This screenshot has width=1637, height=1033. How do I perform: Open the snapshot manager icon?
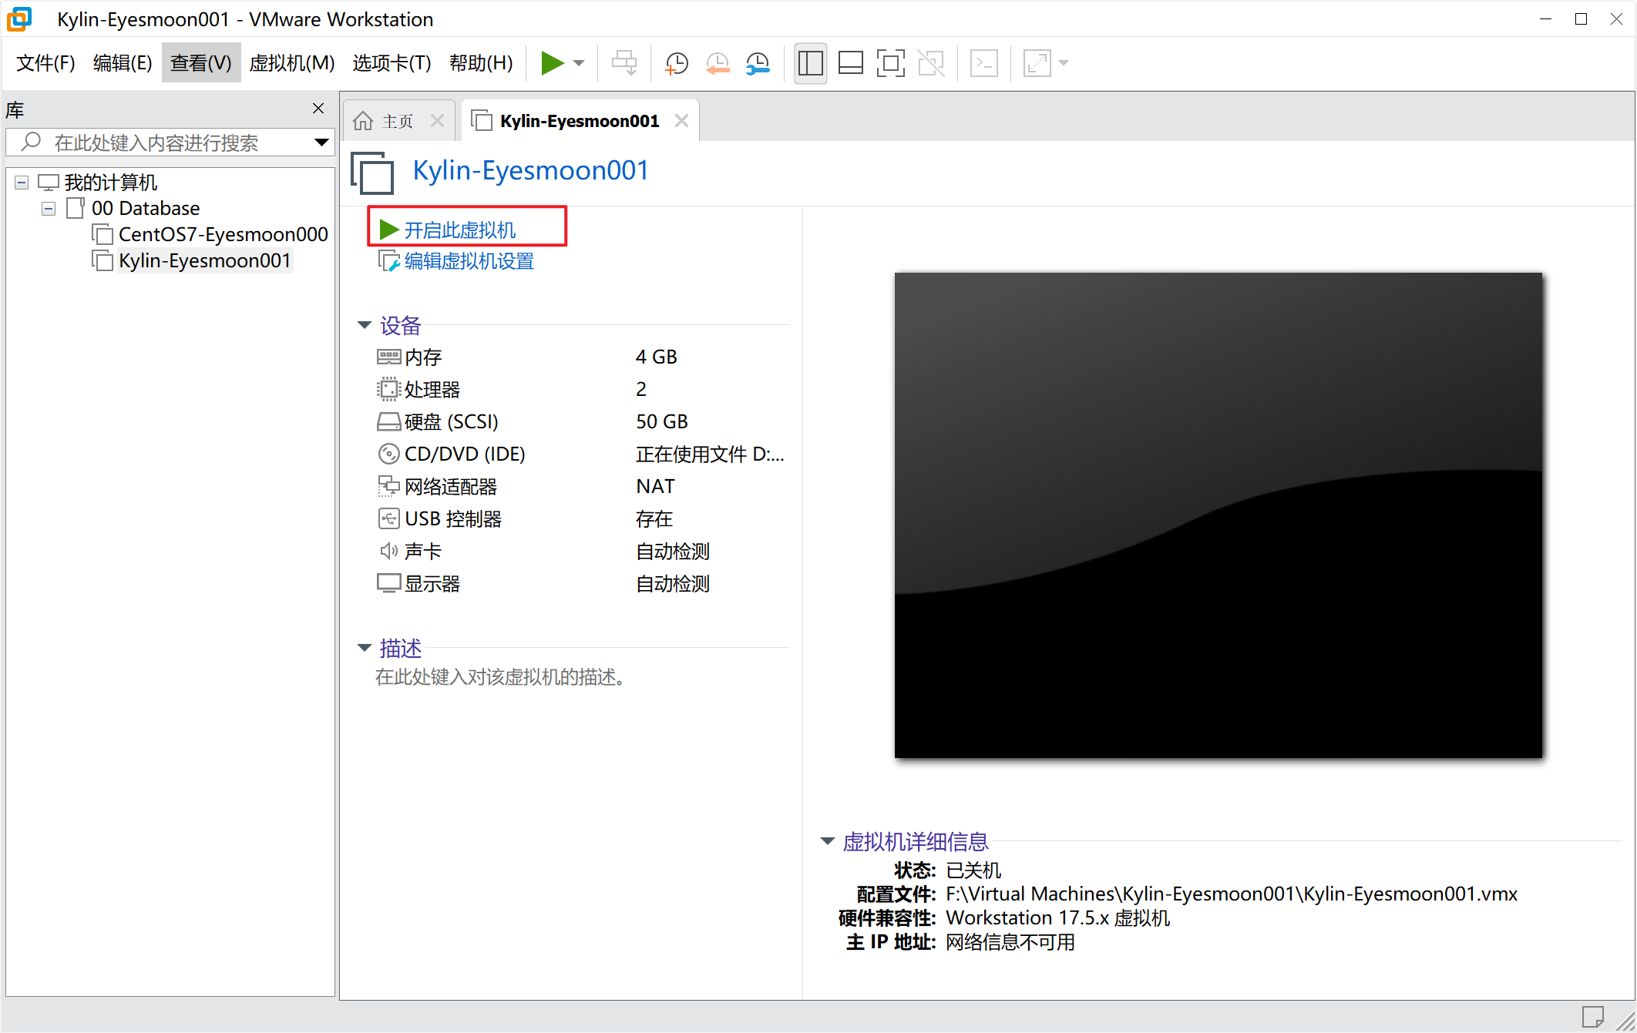pos(758,63)
